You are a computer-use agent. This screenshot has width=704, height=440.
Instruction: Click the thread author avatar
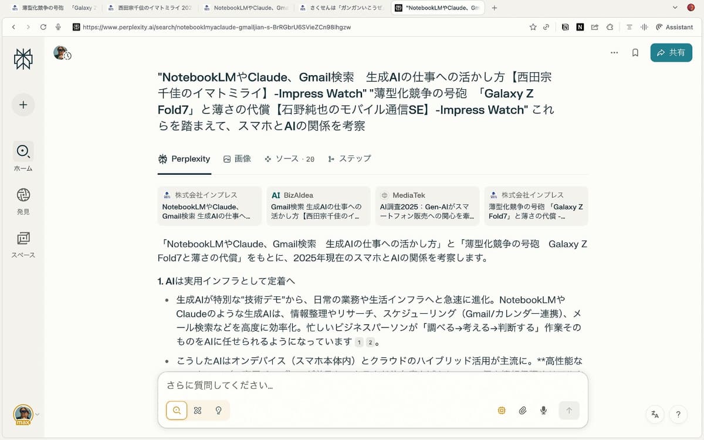60,53
